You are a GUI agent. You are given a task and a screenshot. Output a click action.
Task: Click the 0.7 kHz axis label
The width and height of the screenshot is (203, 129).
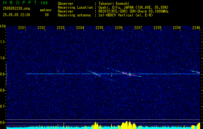click(2, 106)
